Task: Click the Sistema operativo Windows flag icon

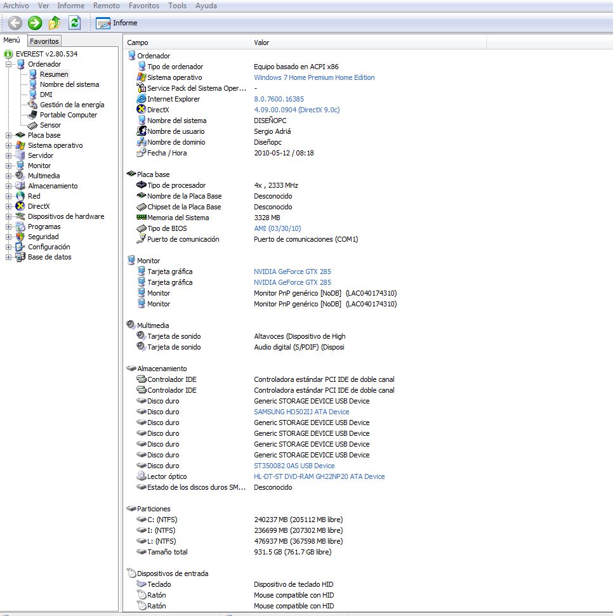Action: [20, 145]
